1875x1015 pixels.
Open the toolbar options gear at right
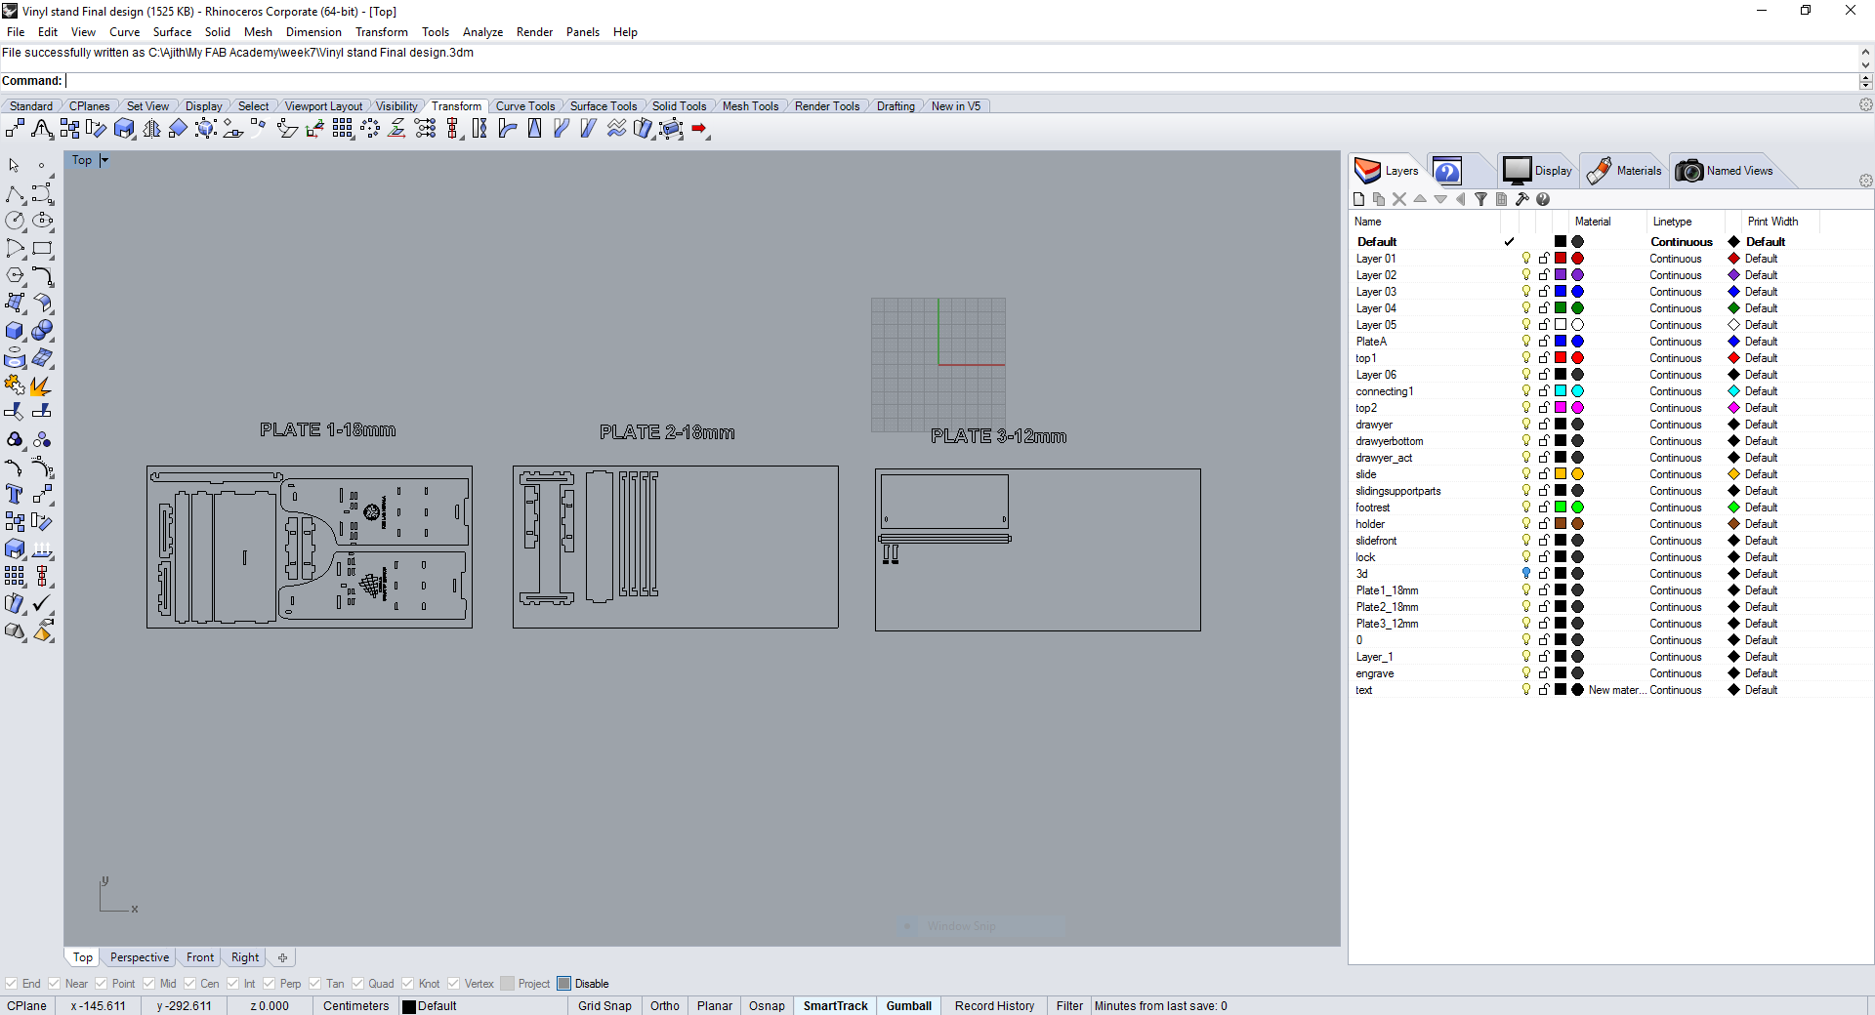coord(1865,104)
